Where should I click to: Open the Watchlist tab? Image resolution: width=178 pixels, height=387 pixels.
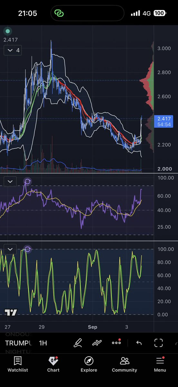18,364
